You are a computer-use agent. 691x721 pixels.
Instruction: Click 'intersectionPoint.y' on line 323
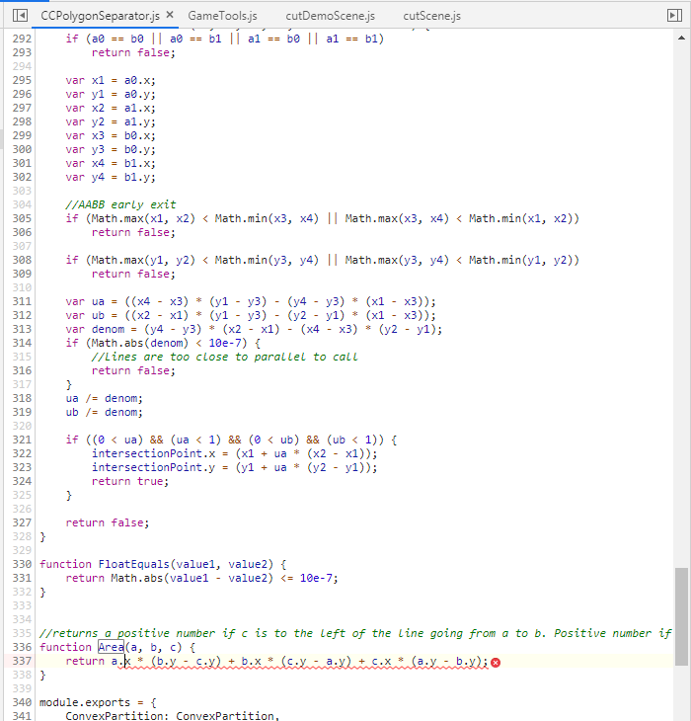[153, 467]
